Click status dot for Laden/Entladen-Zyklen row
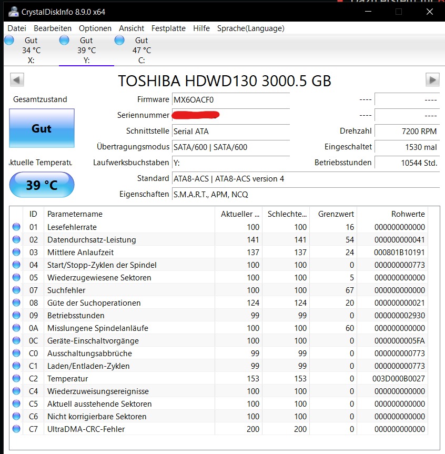The height and width of the screenshot is (454, 445). pyautogui.click(x=16, y=366)
